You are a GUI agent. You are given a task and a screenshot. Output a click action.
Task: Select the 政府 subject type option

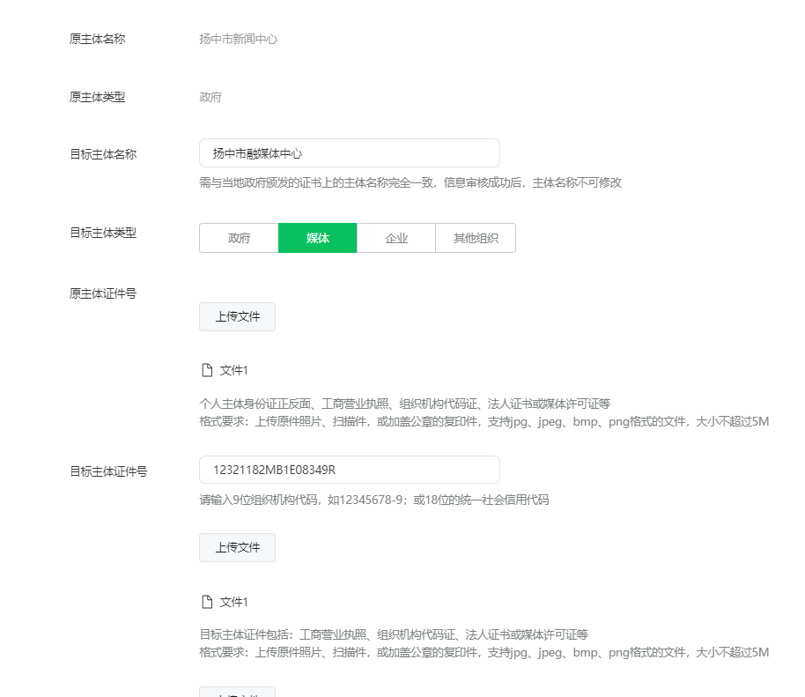239,238
